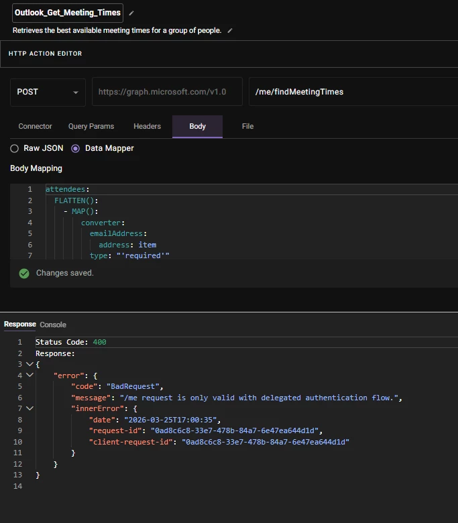Click the "converter:" line in mapping

point(103,223)
